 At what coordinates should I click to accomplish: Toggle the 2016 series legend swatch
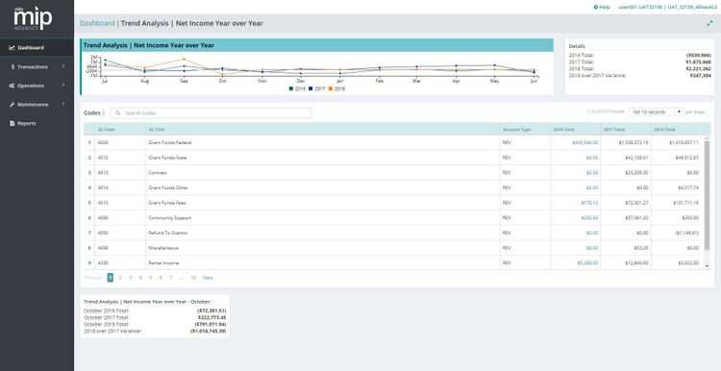291,88
